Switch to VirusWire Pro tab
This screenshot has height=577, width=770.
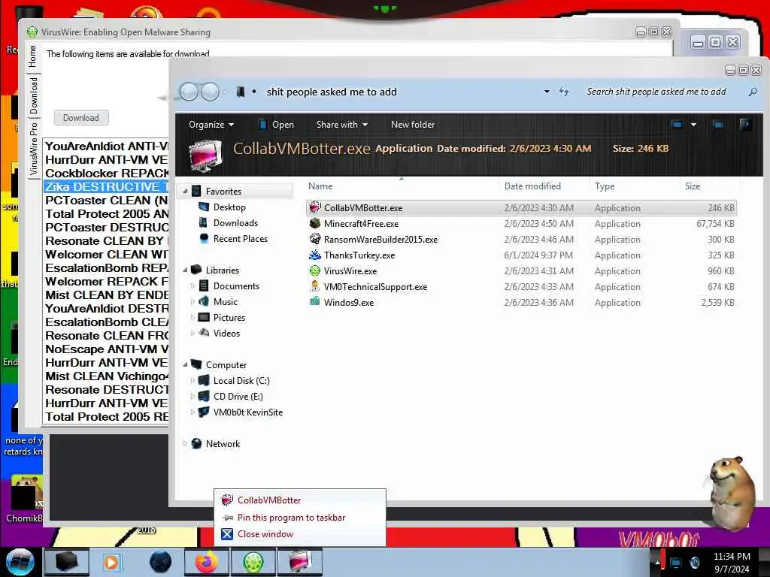coord(33,149)
